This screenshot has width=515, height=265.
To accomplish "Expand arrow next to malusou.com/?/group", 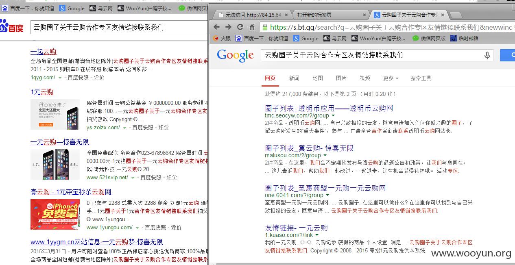I will (x=325, y=156).
